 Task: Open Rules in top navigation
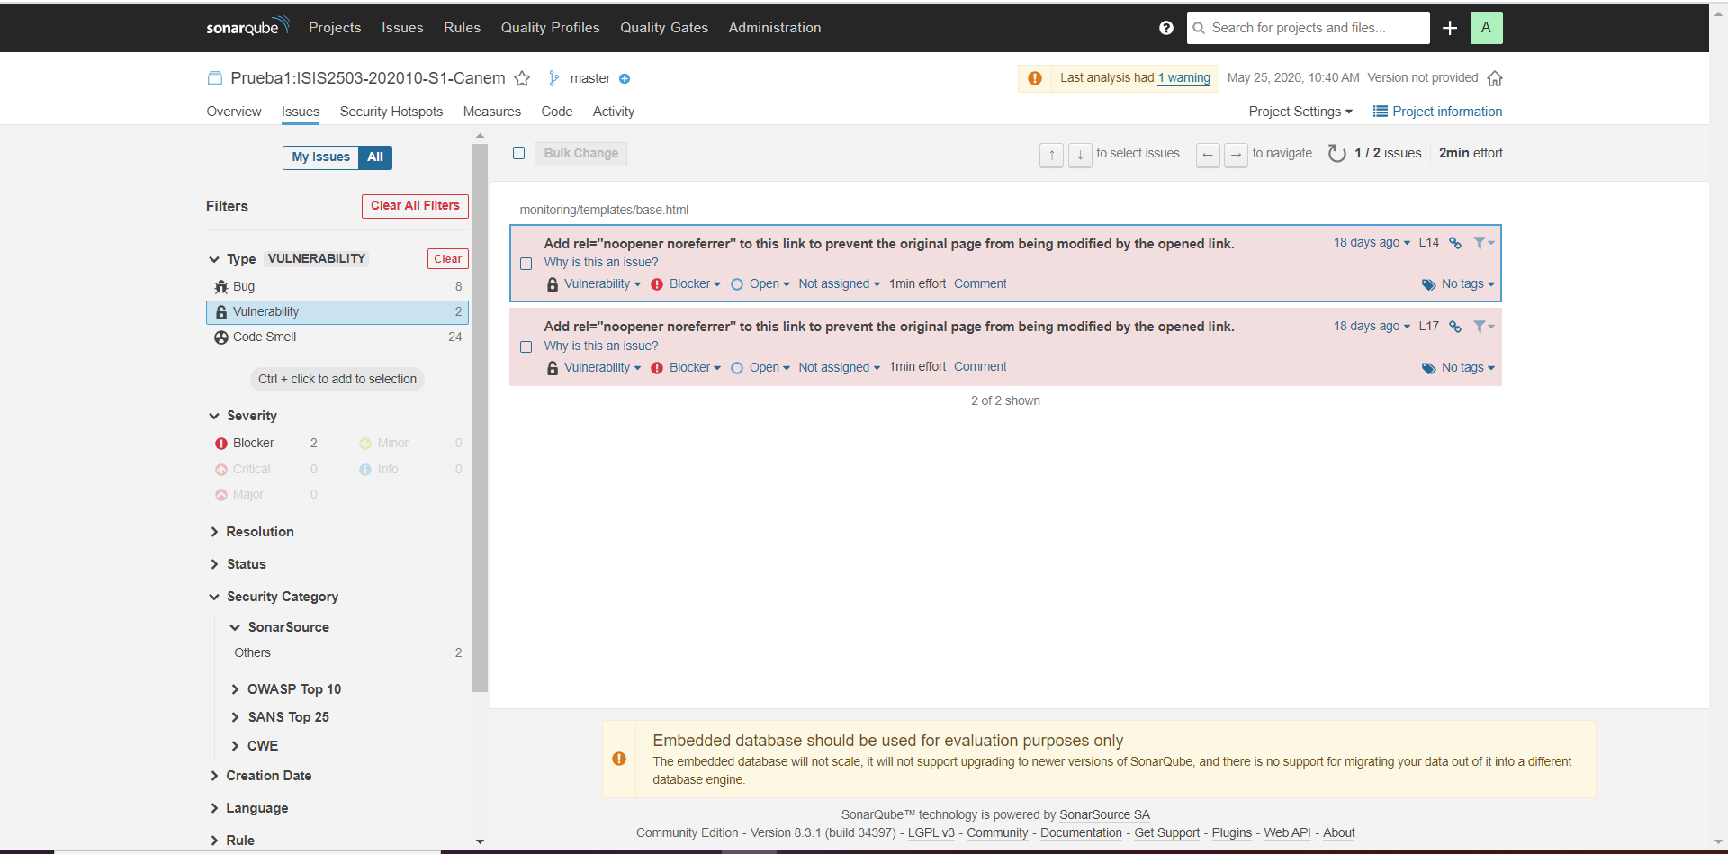tap(462, 28)
